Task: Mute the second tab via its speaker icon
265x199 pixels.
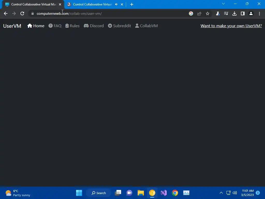Action: [116, 4]
